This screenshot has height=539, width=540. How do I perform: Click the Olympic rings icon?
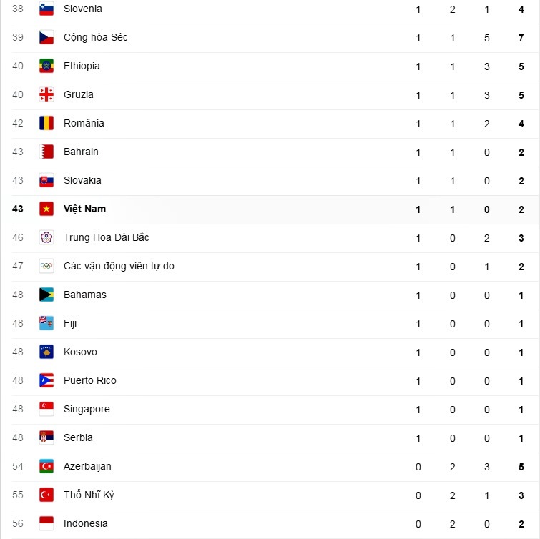[46, 267]
